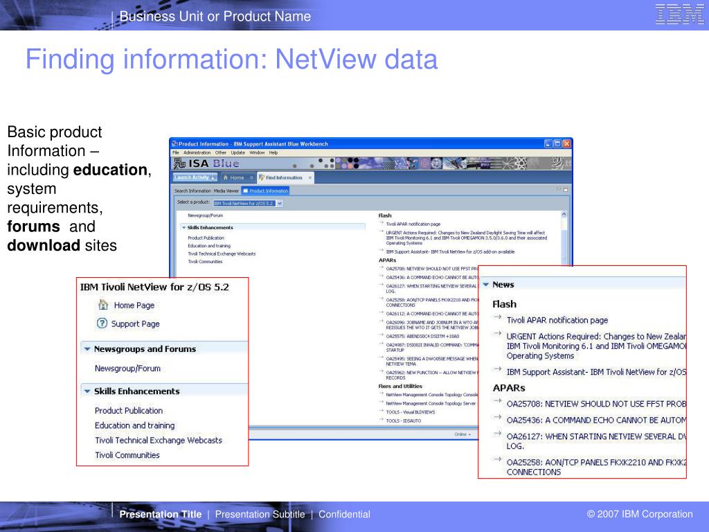Open the Home Page link
This screenshot has width=709, height=532.
(134, 305)
